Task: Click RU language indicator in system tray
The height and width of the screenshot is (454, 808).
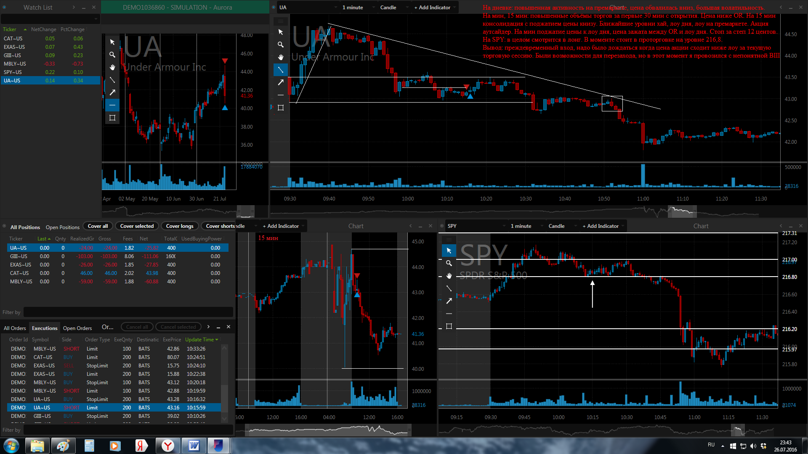Action: coord(711,445)
